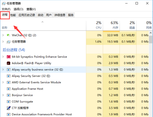Expand the Bonjour Service entry
The image size is (153, 117).
[x=3, y=95]
